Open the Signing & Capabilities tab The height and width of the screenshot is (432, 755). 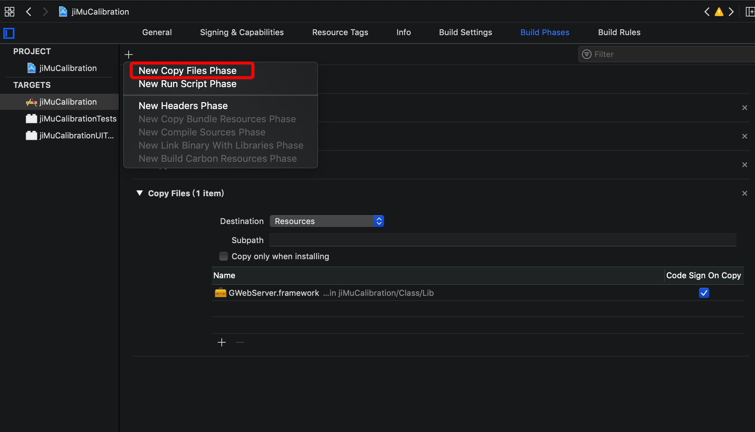[242, 32]
